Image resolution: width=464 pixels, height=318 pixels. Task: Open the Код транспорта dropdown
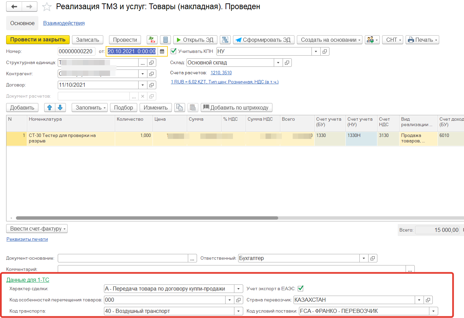pos(238,311)
